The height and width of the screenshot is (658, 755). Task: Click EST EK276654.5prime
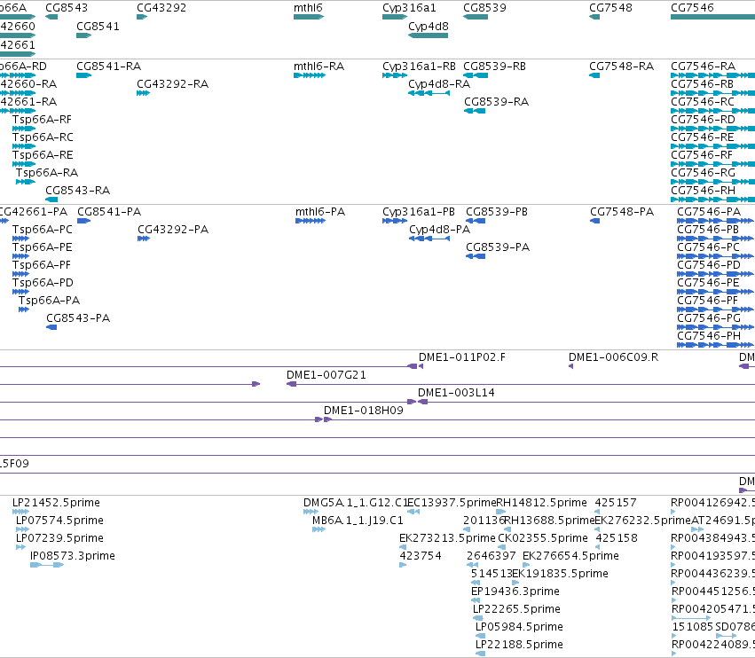[570, 556]
